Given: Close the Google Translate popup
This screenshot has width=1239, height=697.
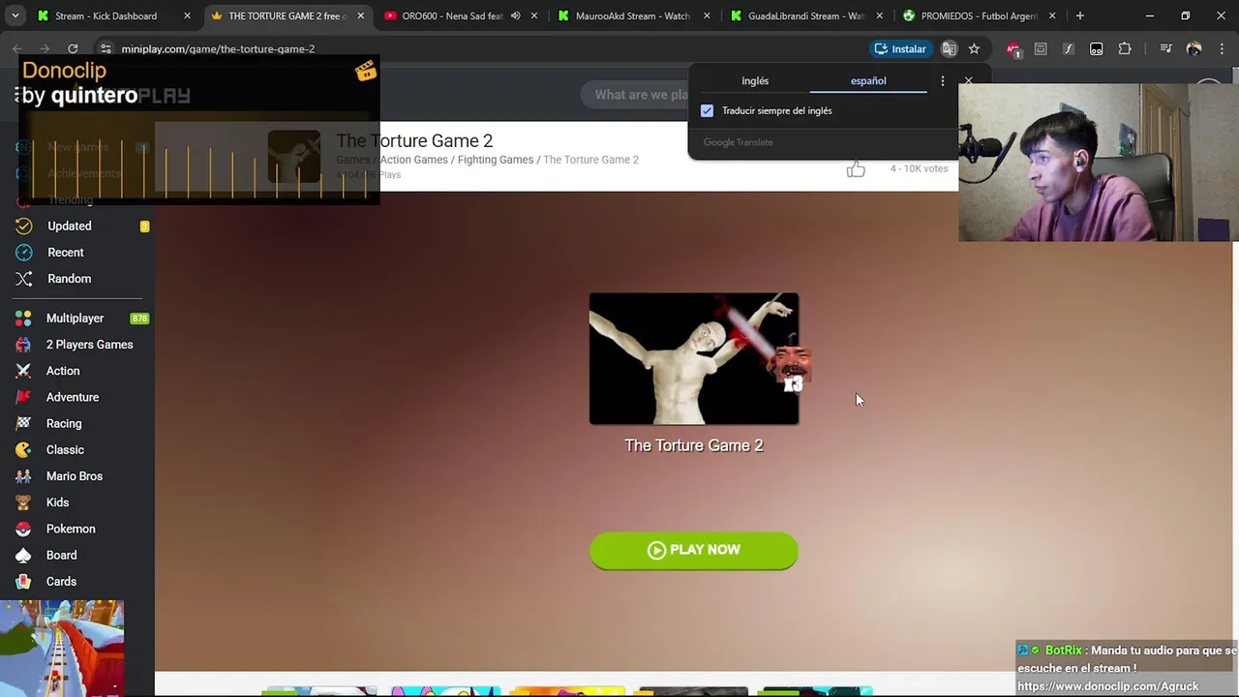Looking at the screenshot, I should pos(968,80).
